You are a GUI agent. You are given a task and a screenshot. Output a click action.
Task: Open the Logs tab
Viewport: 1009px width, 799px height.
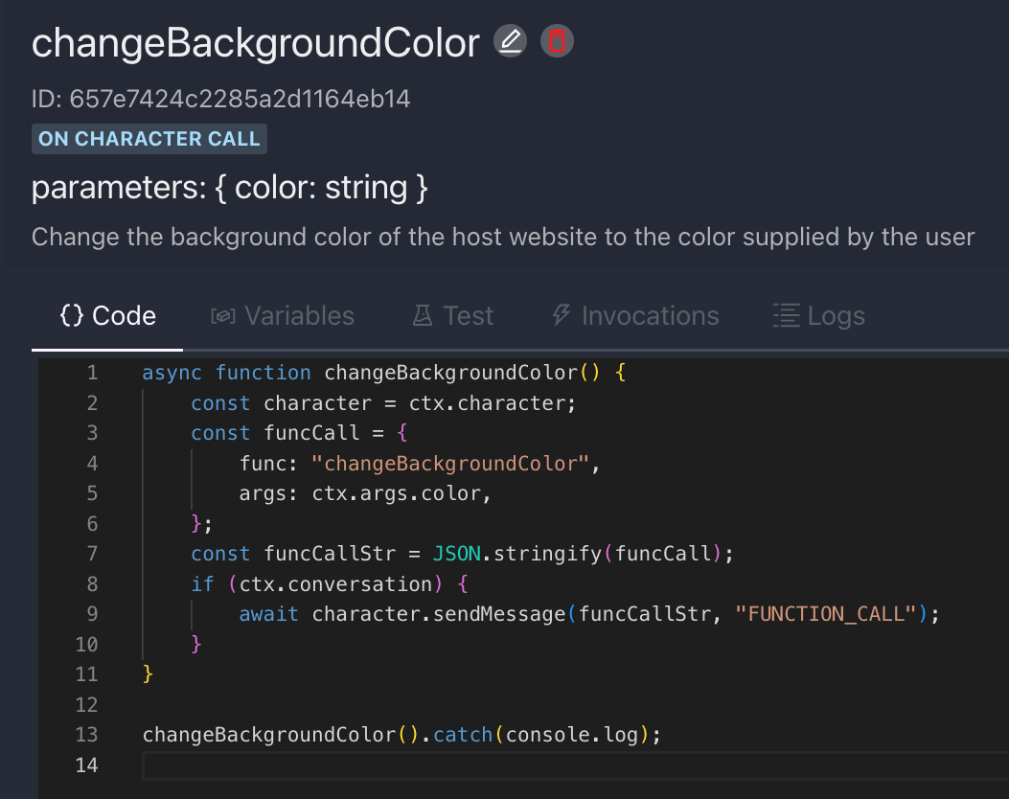point(818,316)
